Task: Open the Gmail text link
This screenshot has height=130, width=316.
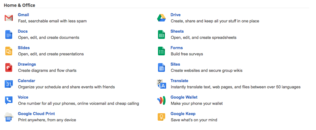Action: coord(23,15)
